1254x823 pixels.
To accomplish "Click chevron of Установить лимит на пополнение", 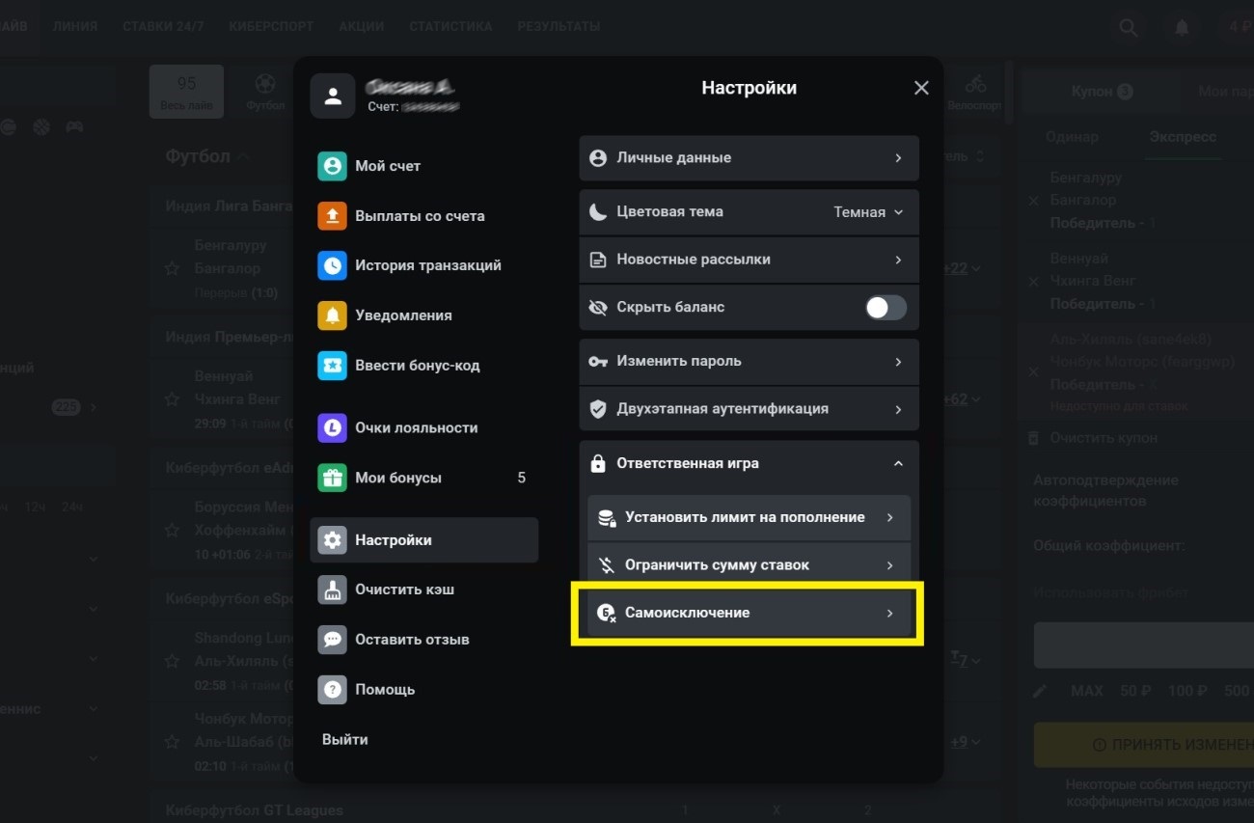I will click(889, 517).
